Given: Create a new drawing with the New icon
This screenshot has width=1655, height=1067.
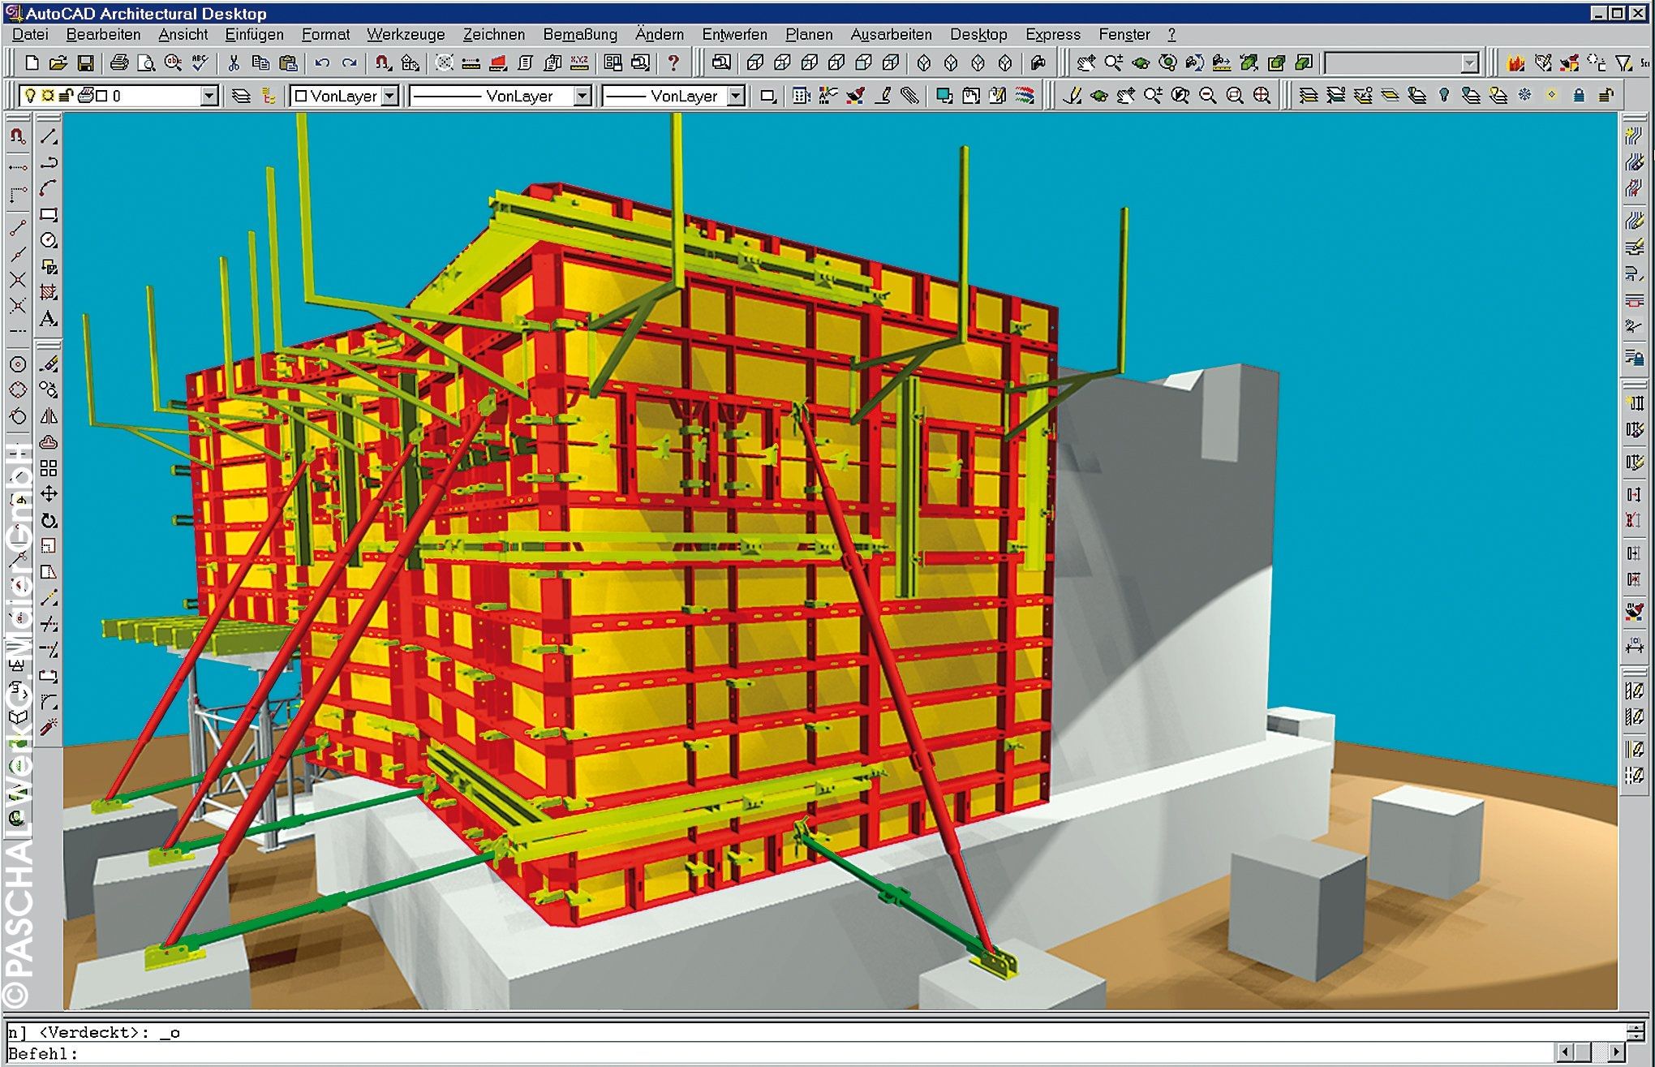Looking at the screenshot, I should pos(32,63).
